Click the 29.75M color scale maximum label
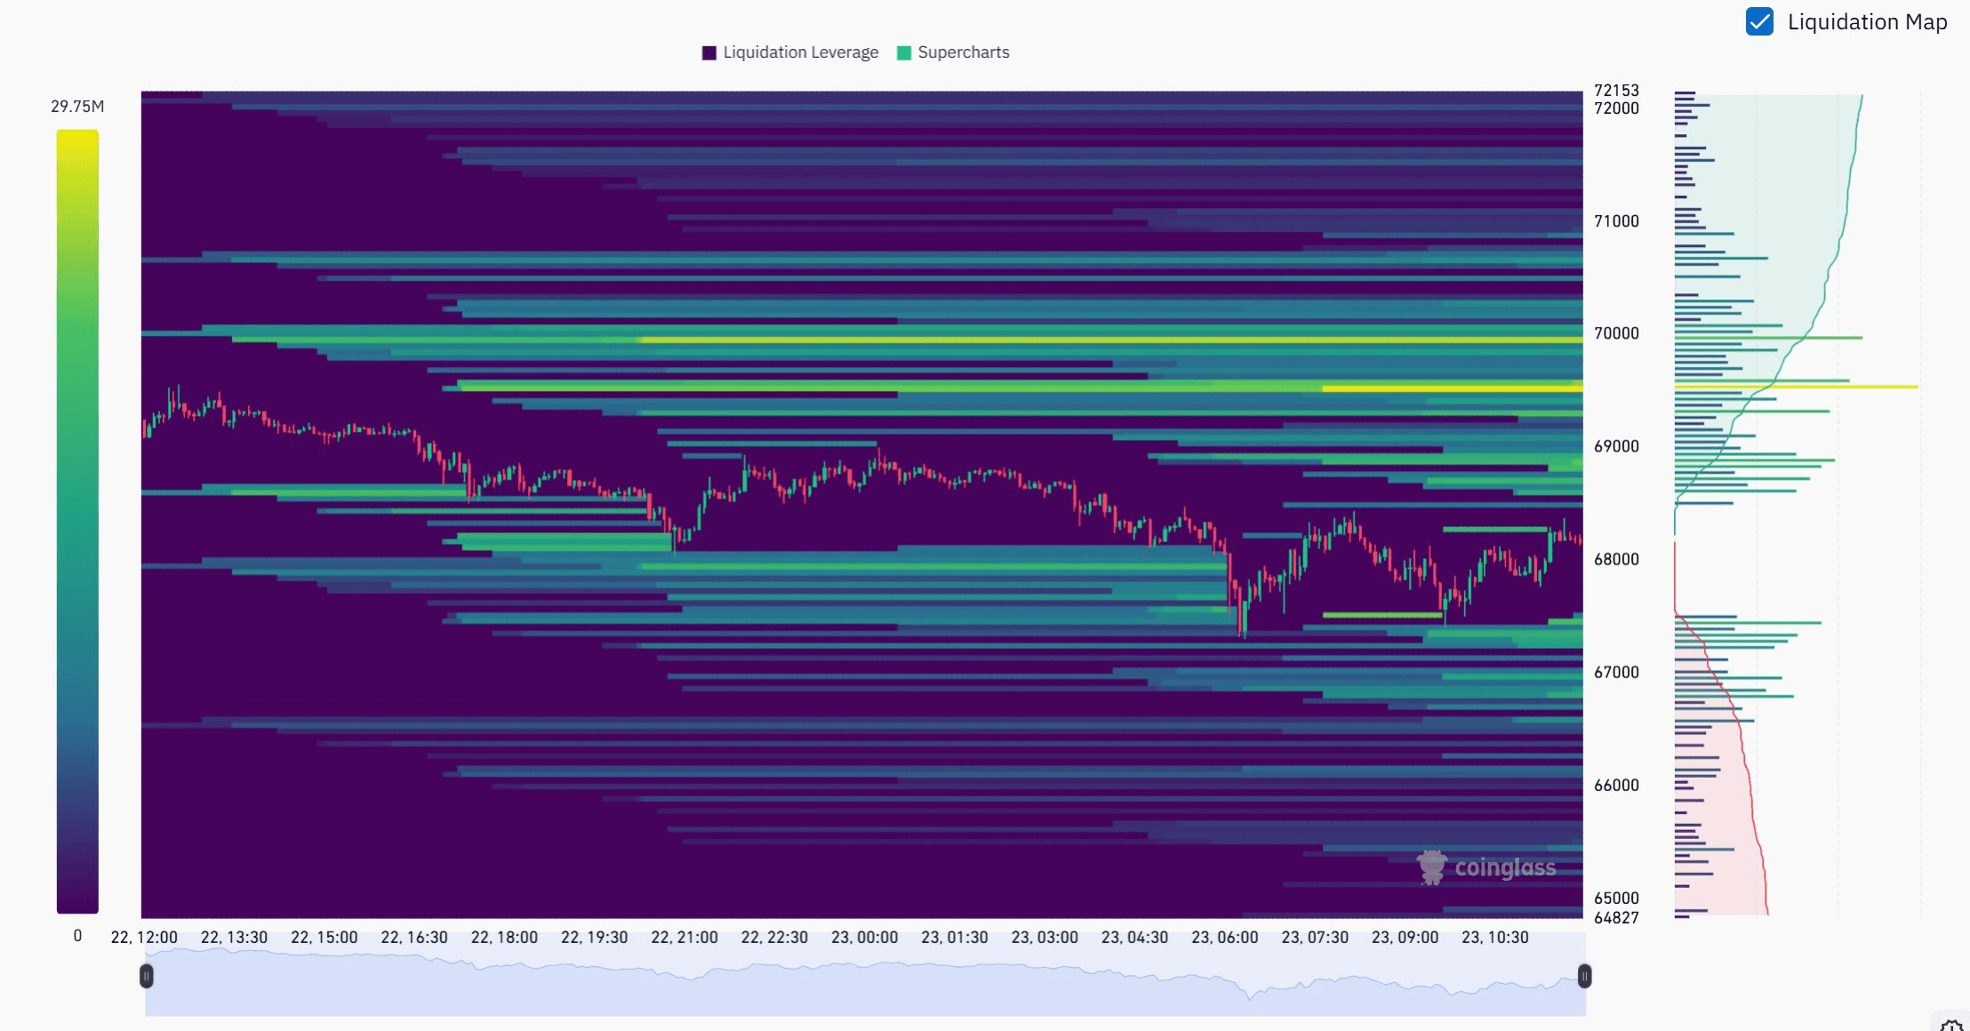 point(77,107)
